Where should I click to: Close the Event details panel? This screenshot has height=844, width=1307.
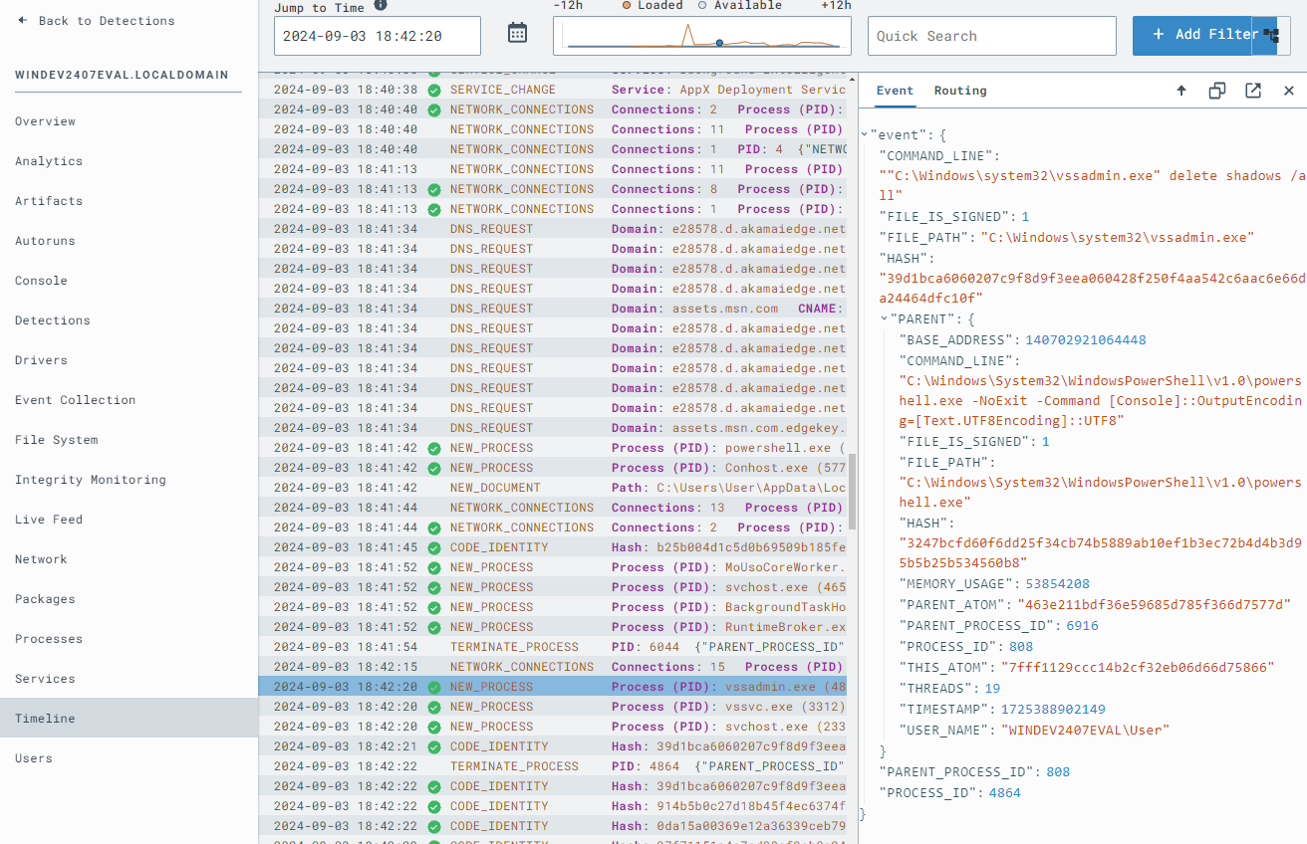click(1289, 91)
